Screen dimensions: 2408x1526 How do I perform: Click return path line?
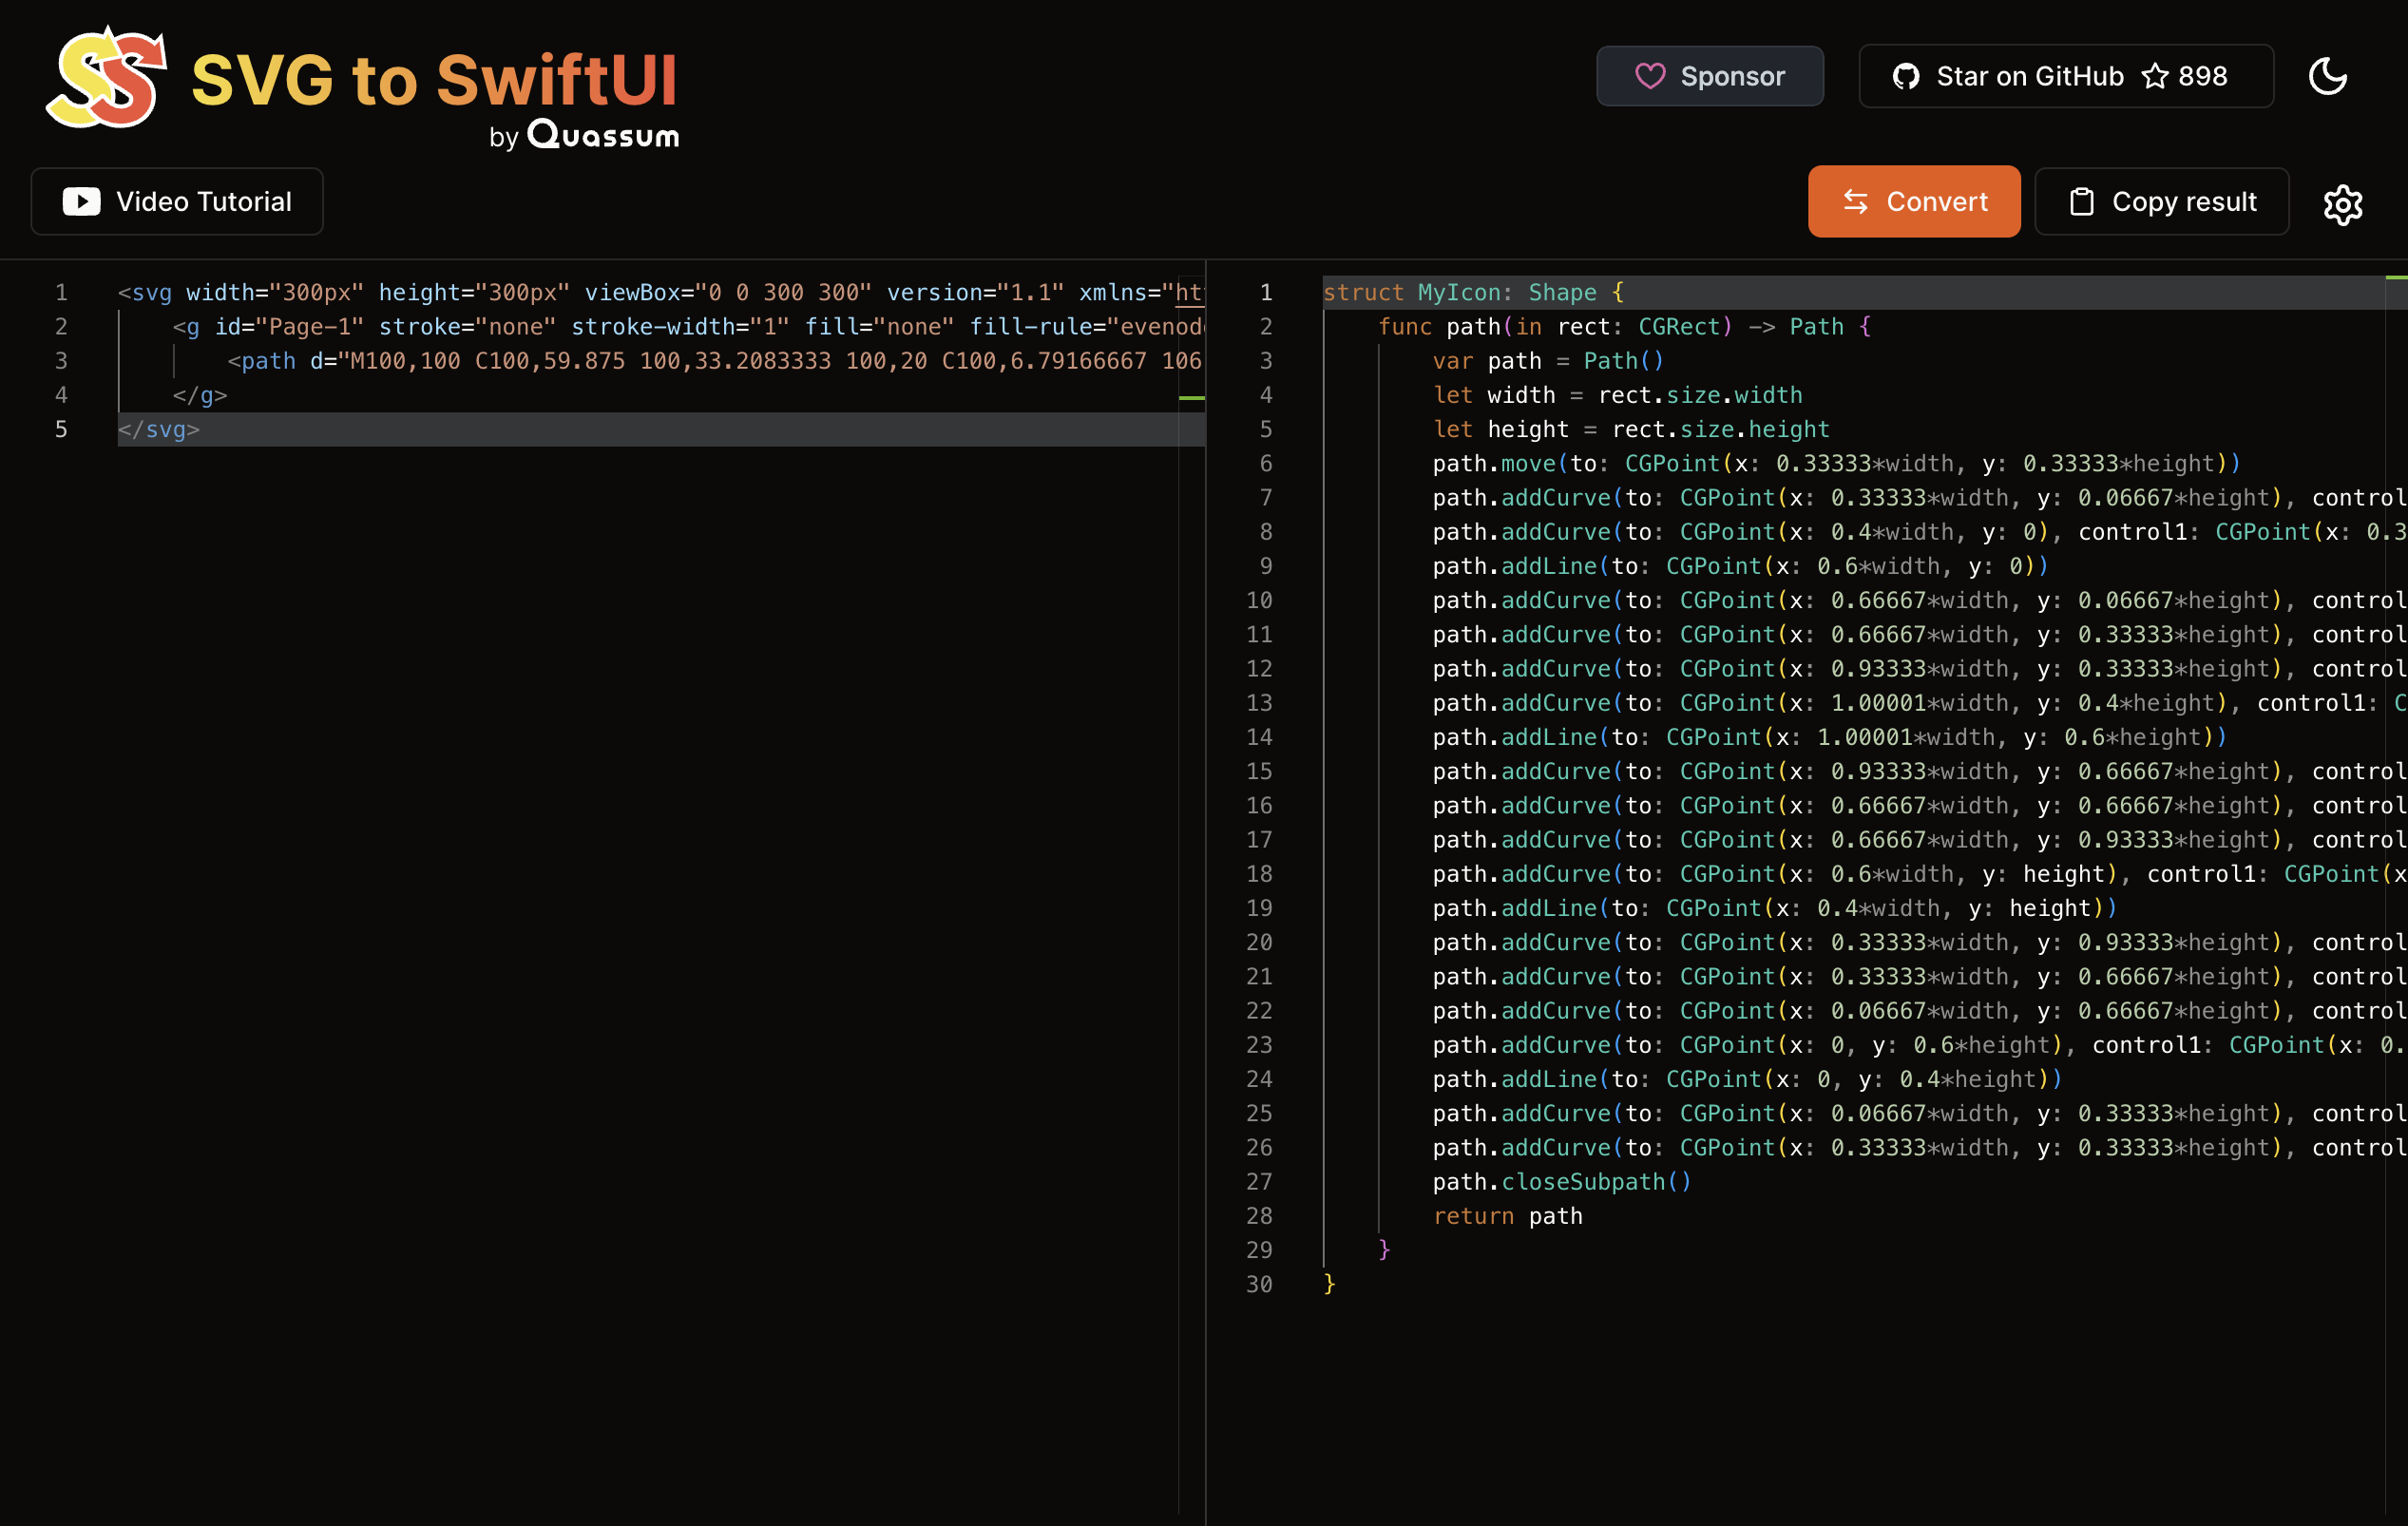pyautogui.click(x=1507, y=1216)
